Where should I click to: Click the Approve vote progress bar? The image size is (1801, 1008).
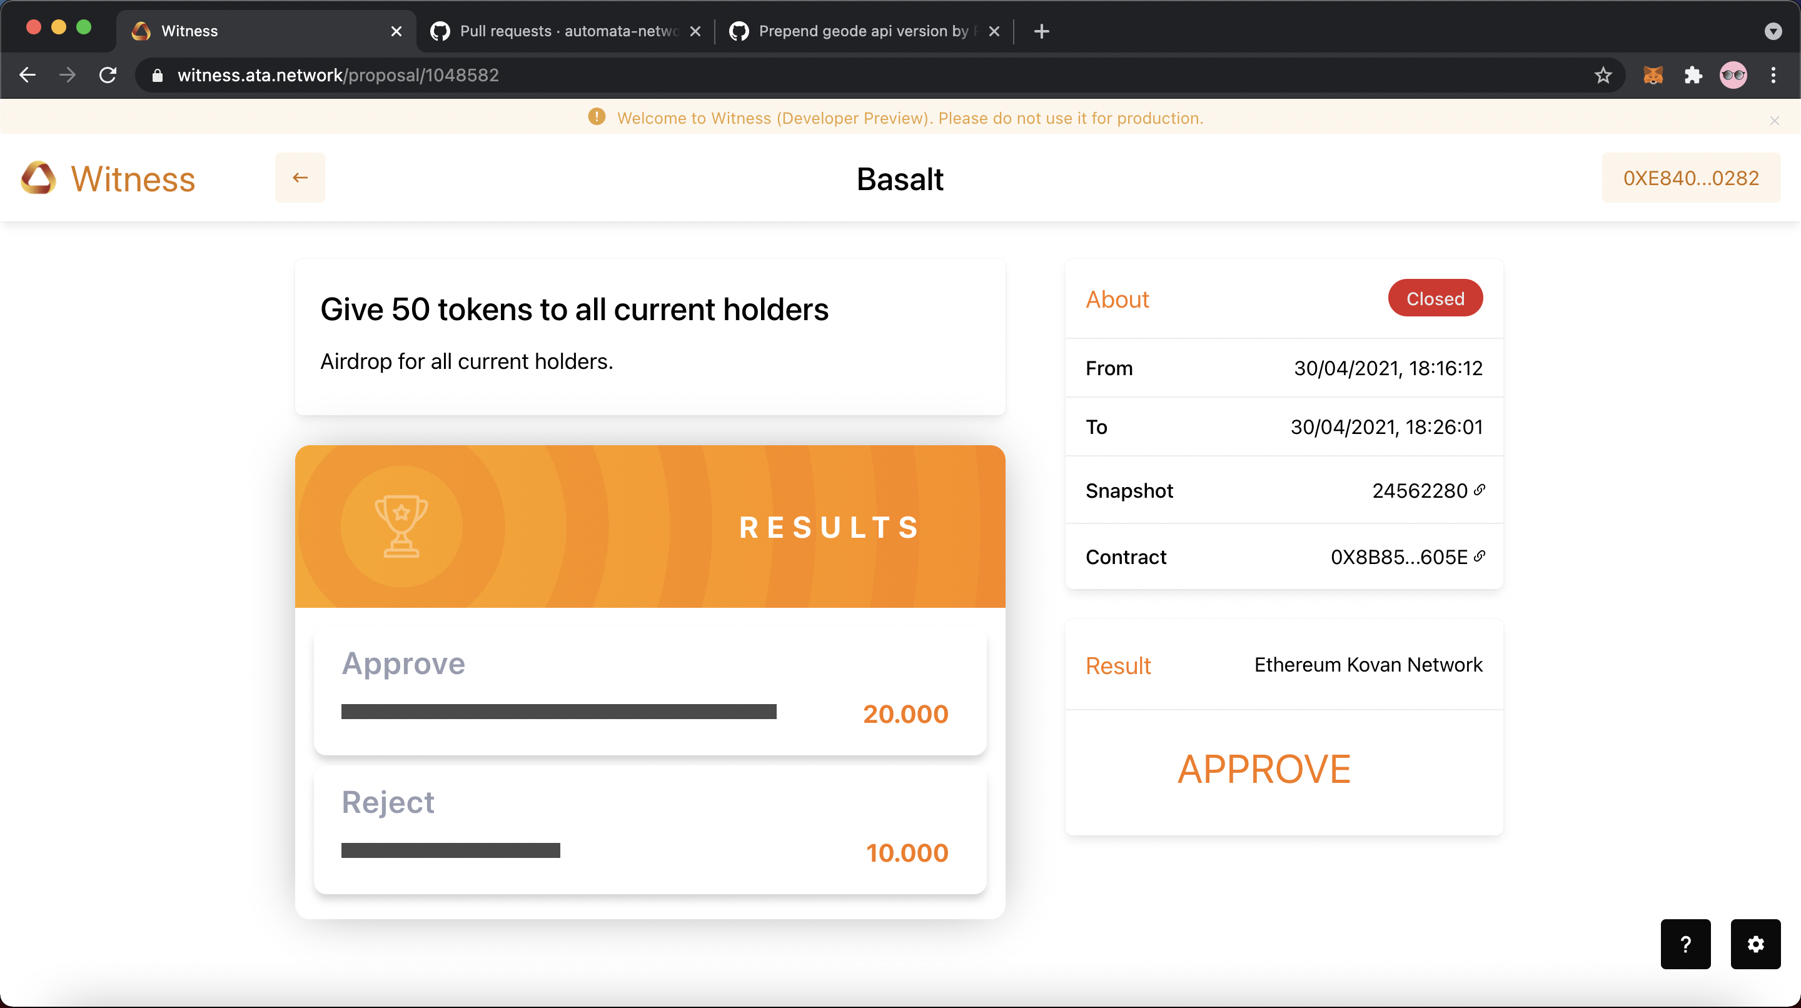558,712
